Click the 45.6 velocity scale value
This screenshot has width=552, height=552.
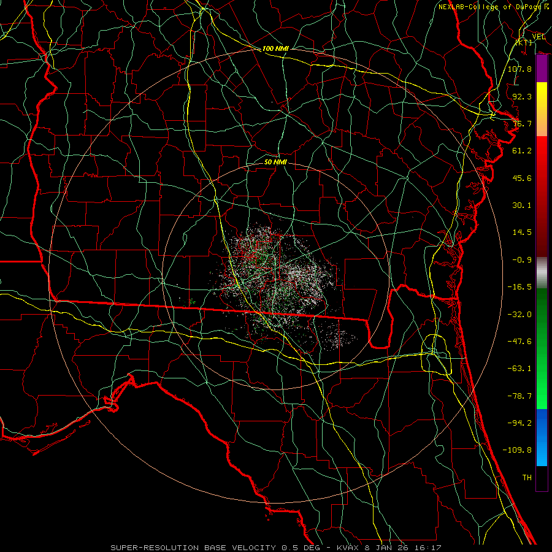click(x=522, y=178)
